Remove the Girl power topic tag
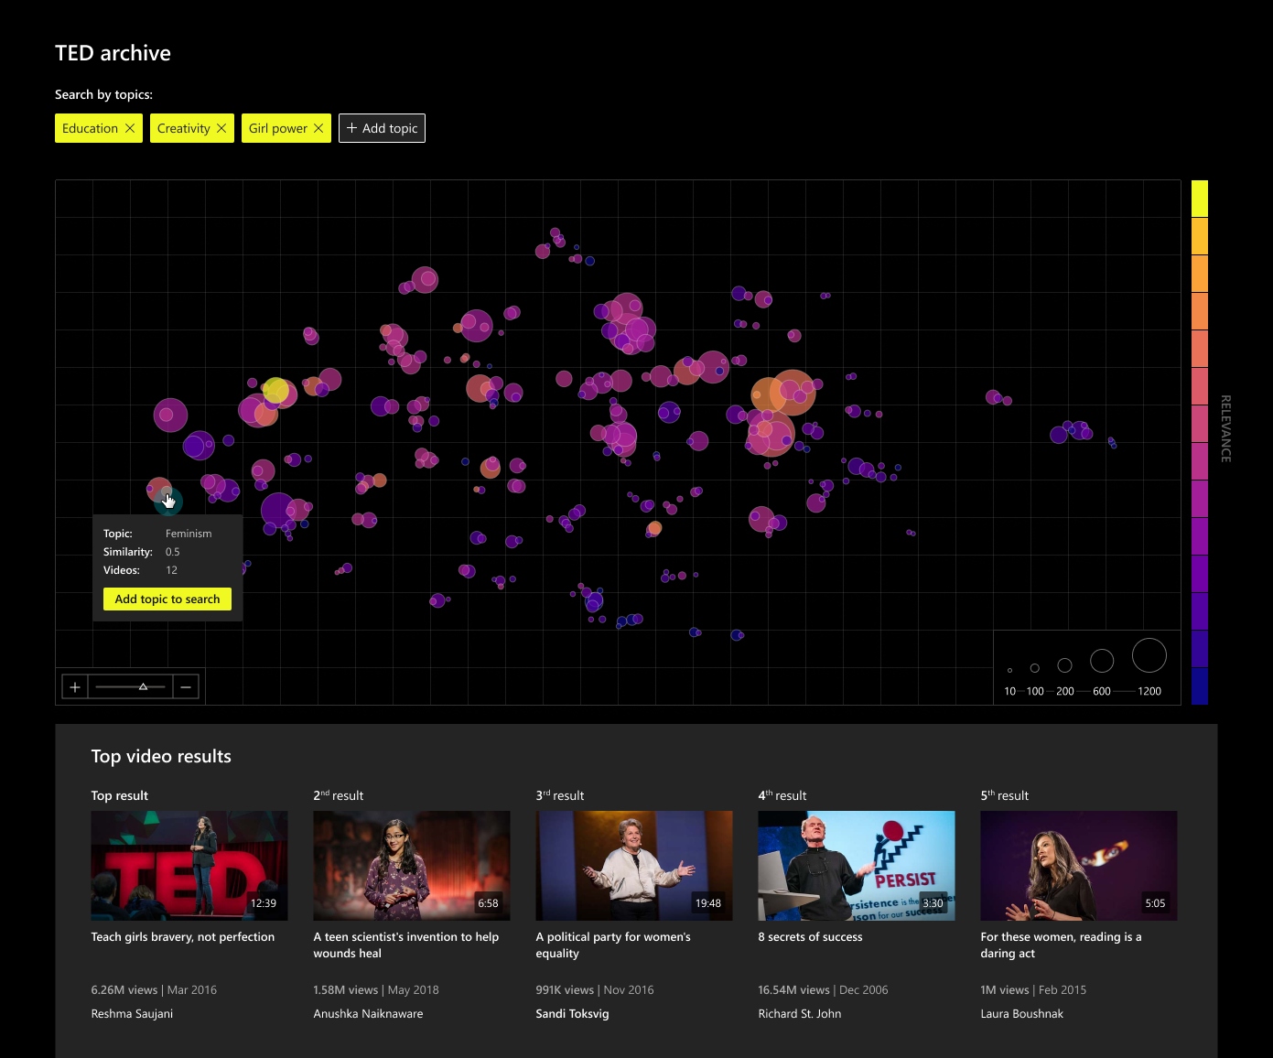This screenshot has height=1058, width=1273. [318, 128]
